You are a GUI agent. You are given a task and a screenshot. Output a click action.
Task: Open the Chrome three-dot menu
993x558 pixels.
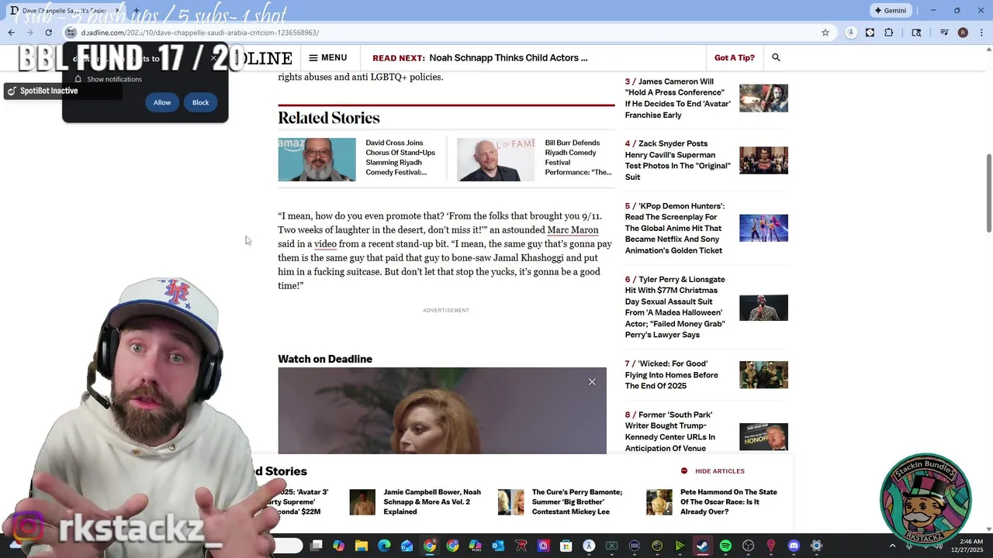pos(981,33)
